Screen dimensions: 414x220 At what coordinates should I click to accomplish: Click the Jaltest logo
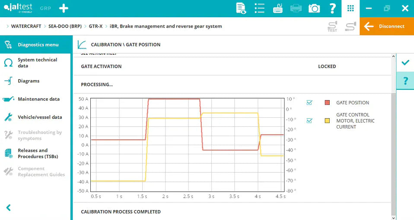[18, 8]
